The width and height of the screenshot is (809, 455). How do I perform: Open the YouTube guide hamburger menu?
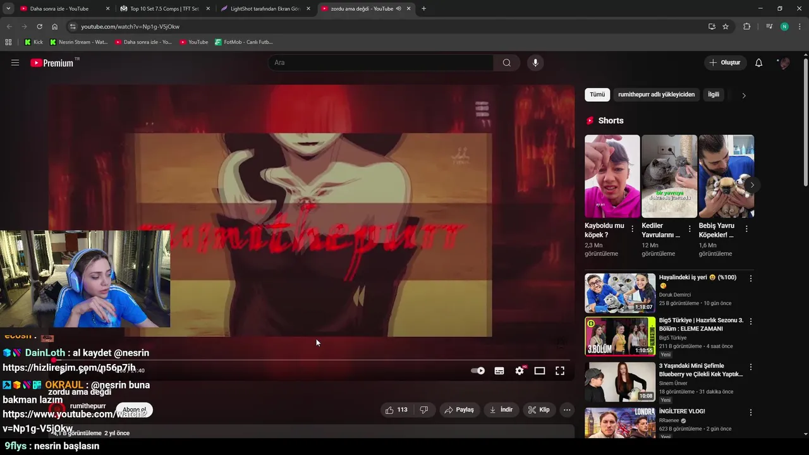(x=15, y=63)
